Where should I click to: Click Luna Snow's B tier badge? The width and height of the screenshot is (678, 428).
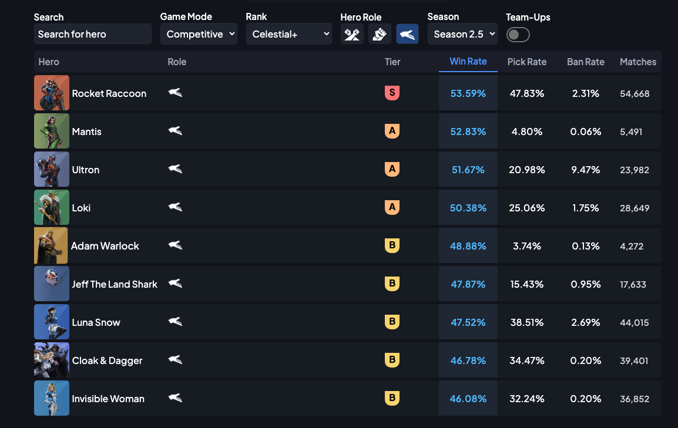click(x=392, y=321)
